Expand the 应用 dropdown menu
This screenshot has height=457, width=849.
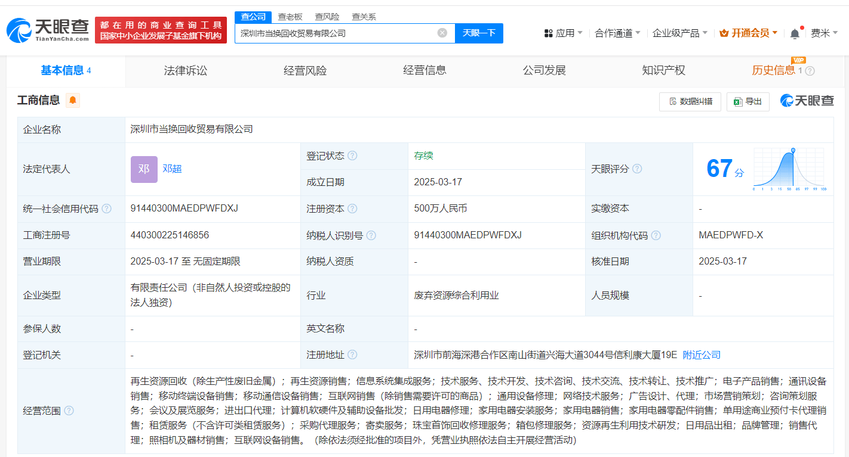click(563, 33)
